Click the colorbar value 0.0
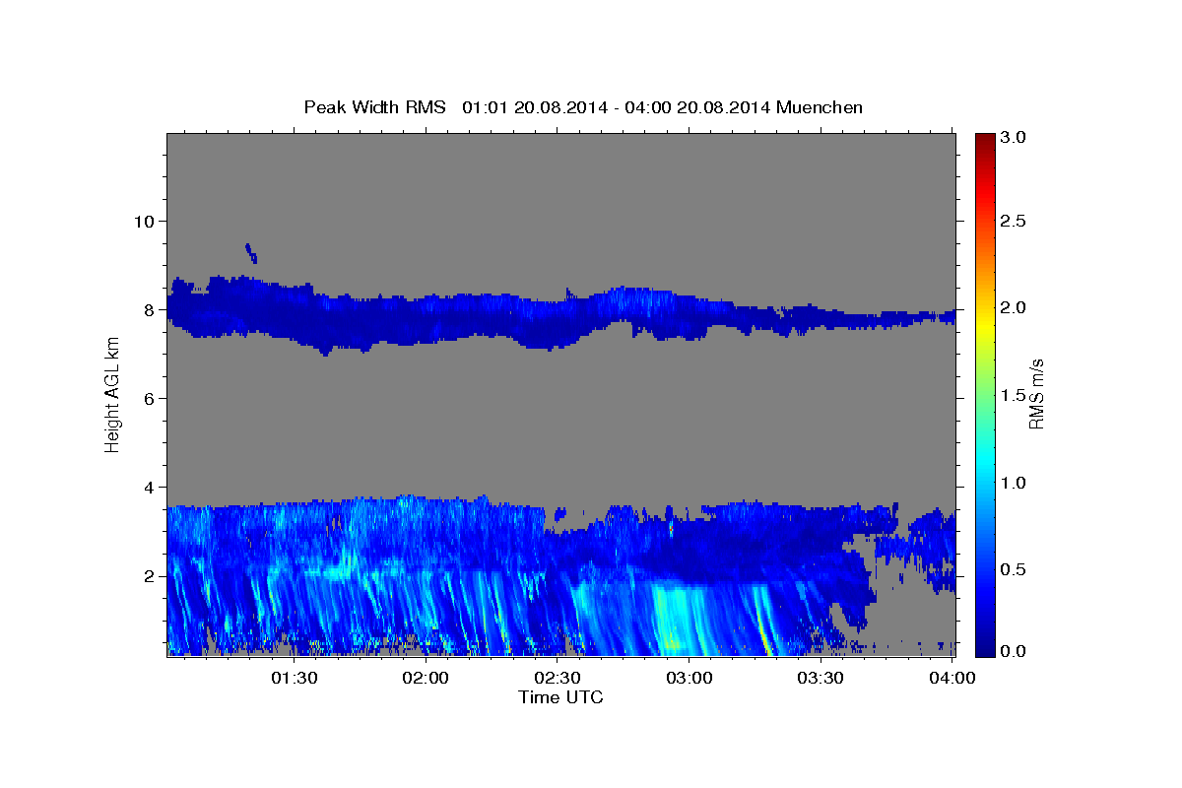 click(1015, 652)
